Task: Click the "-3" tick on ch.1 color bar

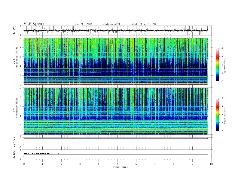Action: point(222,48)
